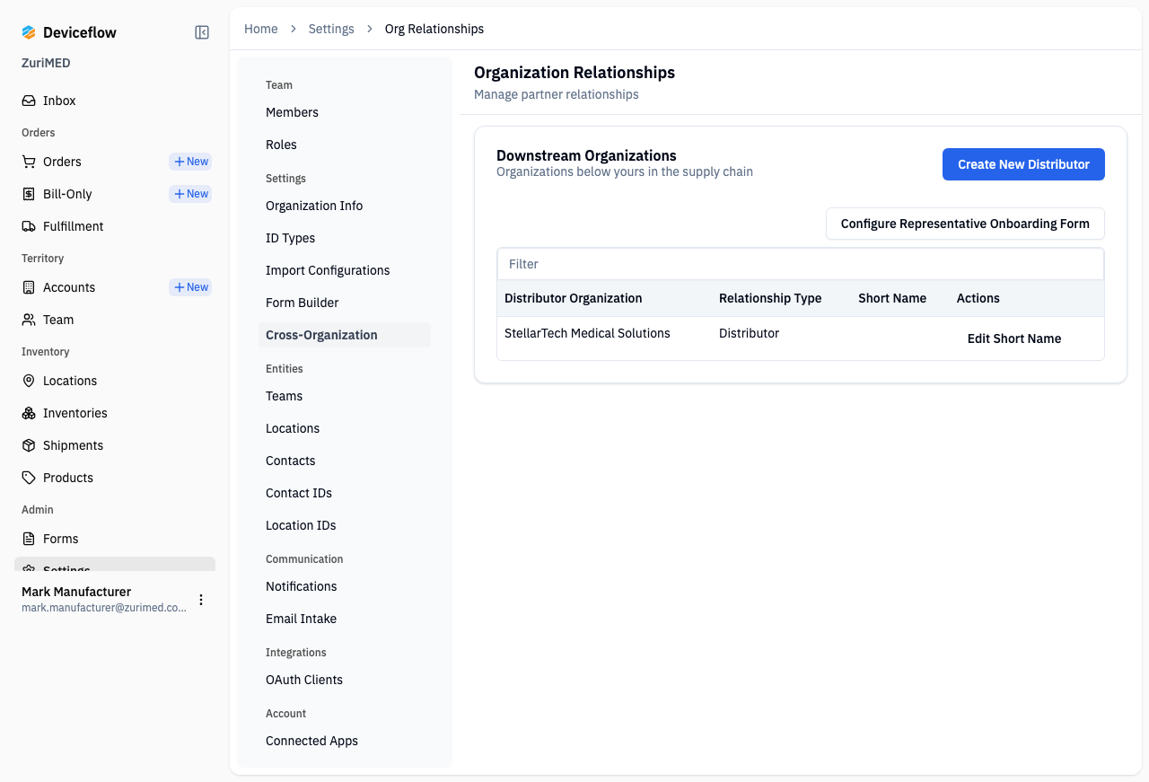Open Forms in the sidebar
The width and height of the screenshot is (1149, 782).
click(115, 539)
